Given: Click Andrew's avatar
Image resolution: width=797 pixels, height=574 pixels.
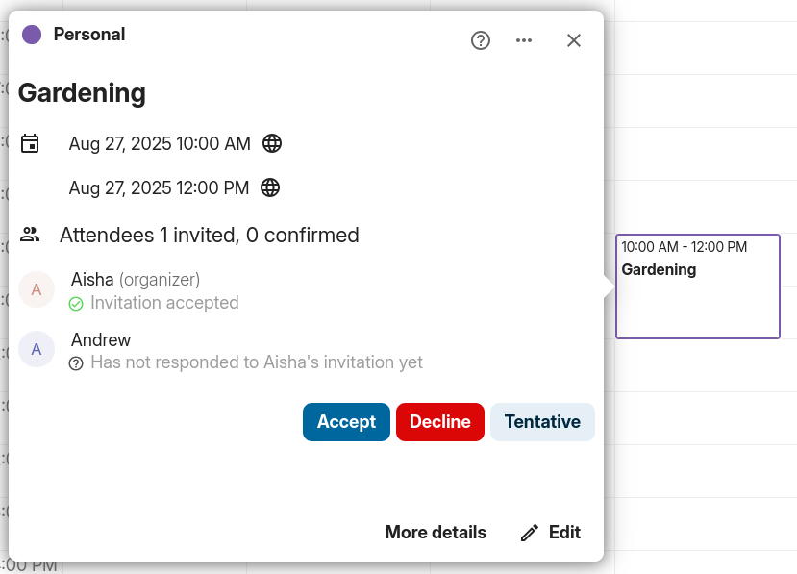Looking at the screenshot, I should click(x=37, y=349).
